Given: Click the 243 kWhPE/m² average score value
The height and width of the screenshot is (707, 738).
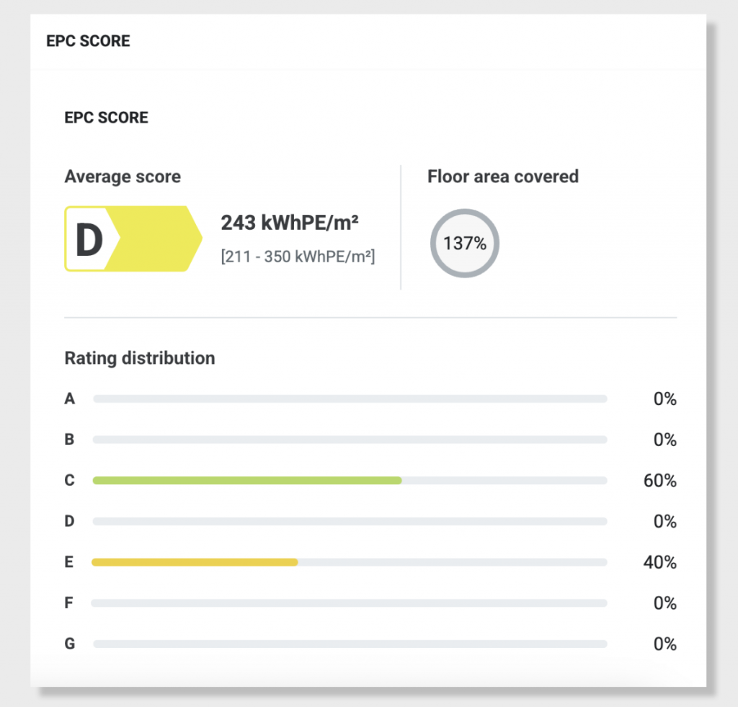Looking at the screenshot, I should click(x=290, y=223).
